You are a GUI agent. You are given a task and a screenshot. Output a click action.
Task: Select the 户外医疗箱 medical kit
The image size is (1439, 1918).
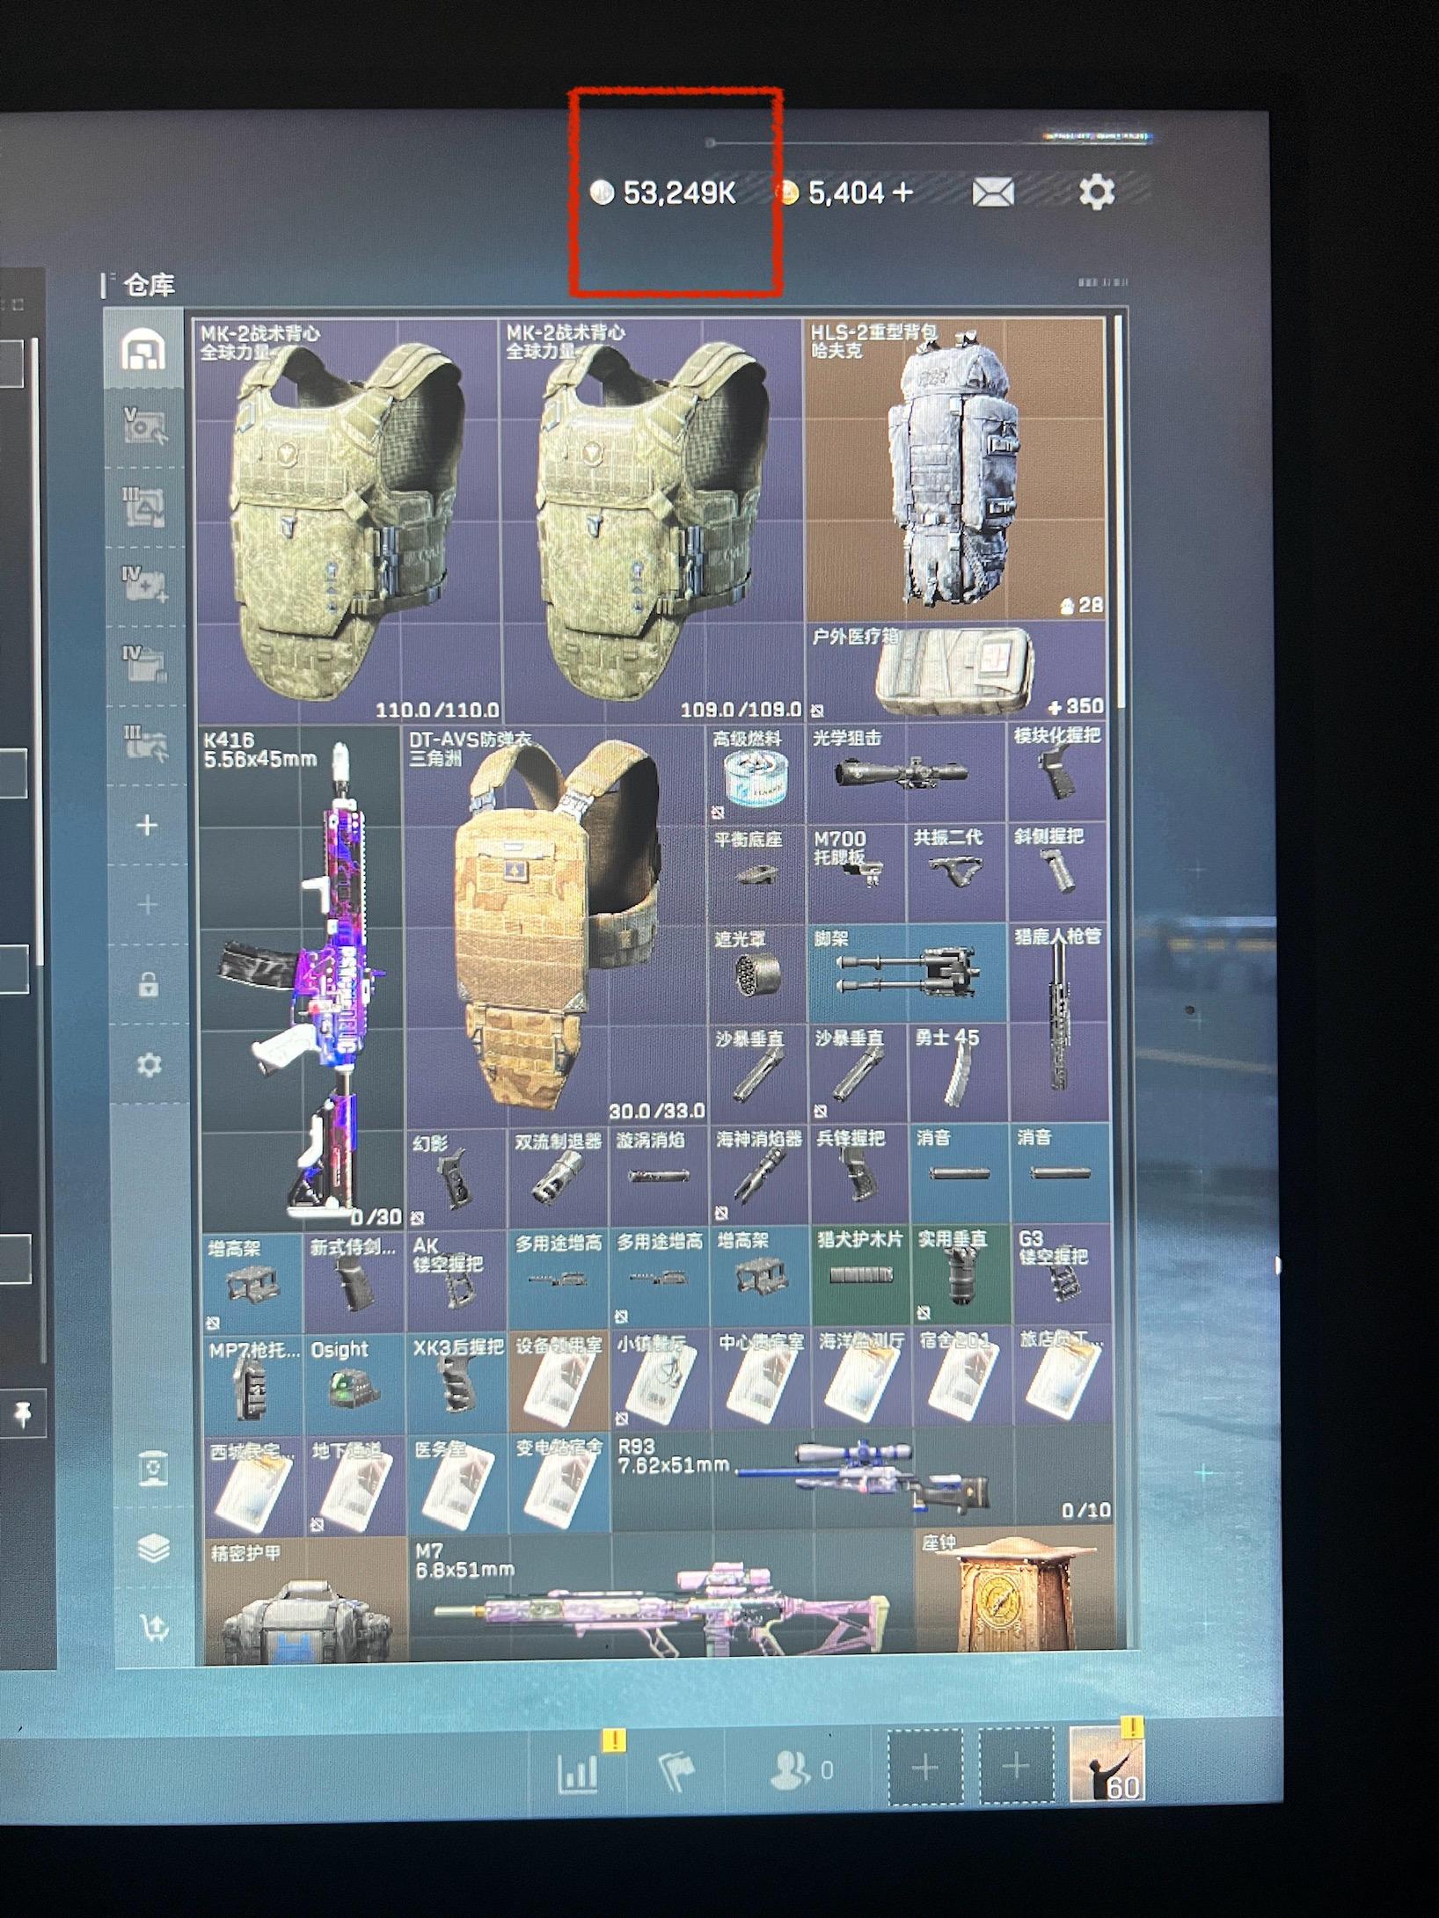click(x=955, y=671)
